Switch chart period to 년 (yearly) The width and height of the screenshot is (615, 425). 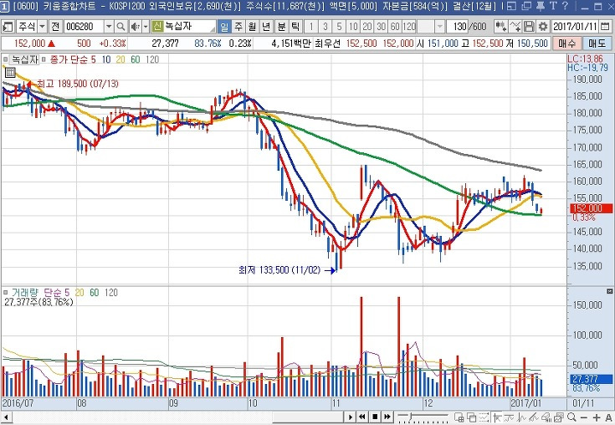[265, 27]
